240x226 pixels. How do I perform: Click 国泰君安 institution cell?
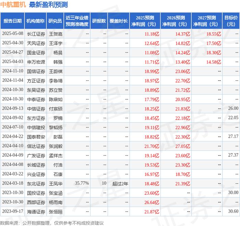point(36,137)
